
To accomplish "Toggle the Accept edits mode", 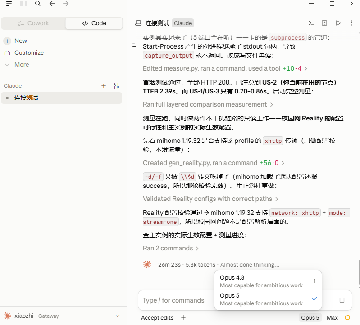I will pos(157,318).
